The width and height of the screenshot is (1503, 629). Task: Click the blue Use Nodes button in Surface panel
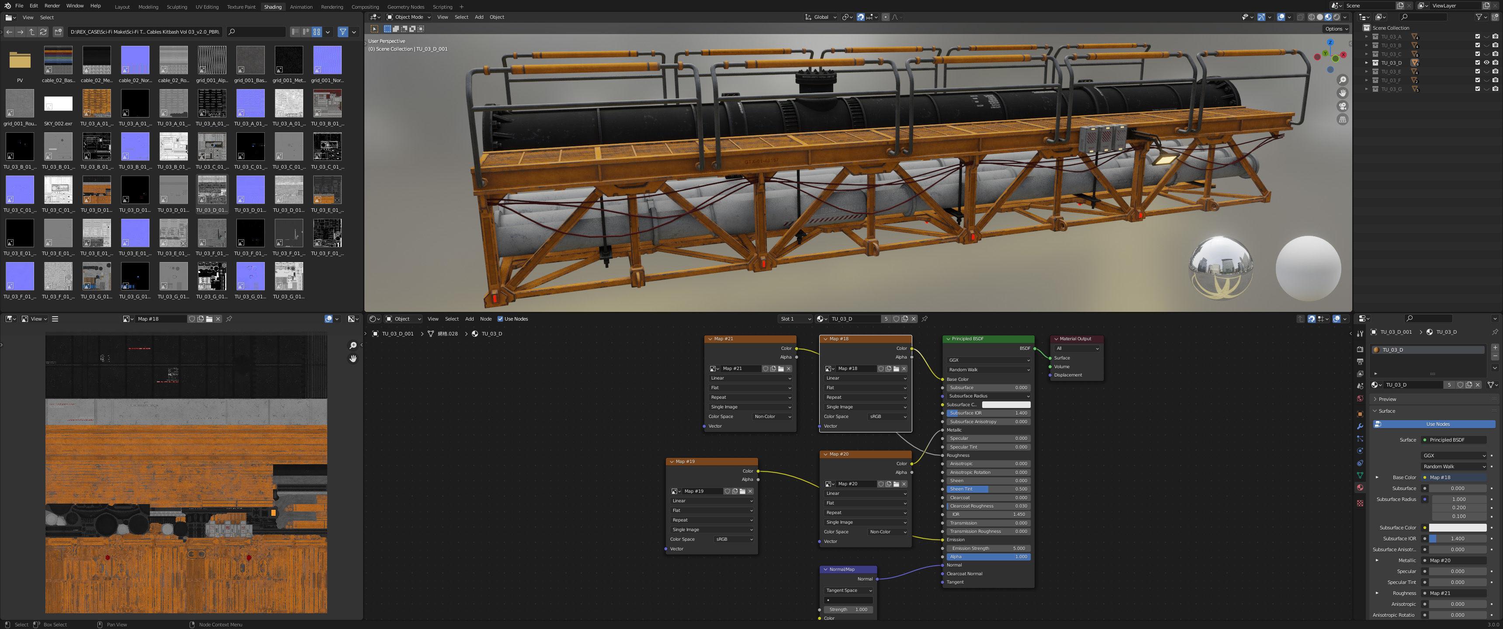point(1434,424)
